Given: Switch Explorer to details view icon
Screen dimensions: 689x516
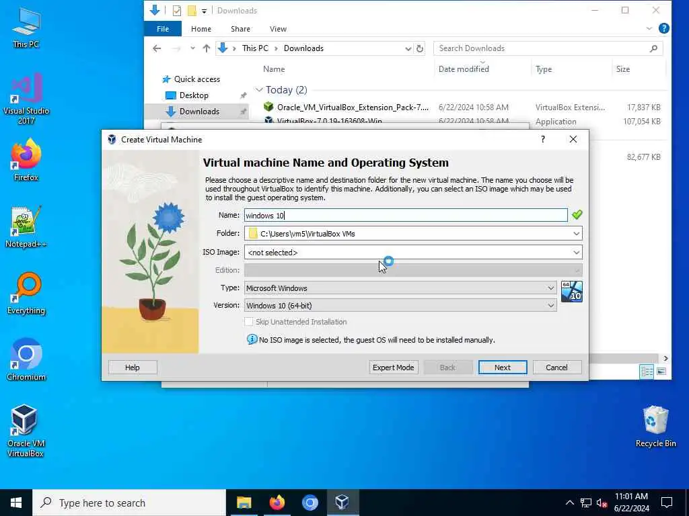Looking at the screenshot, I should tap(647, 372).
